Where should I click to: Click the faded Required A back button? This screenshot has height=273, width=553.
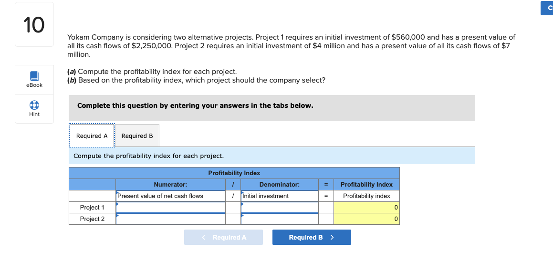(223, 237)
